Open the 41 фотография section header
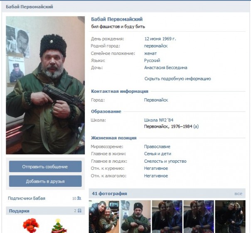The image size is (251, 233). 109,193
